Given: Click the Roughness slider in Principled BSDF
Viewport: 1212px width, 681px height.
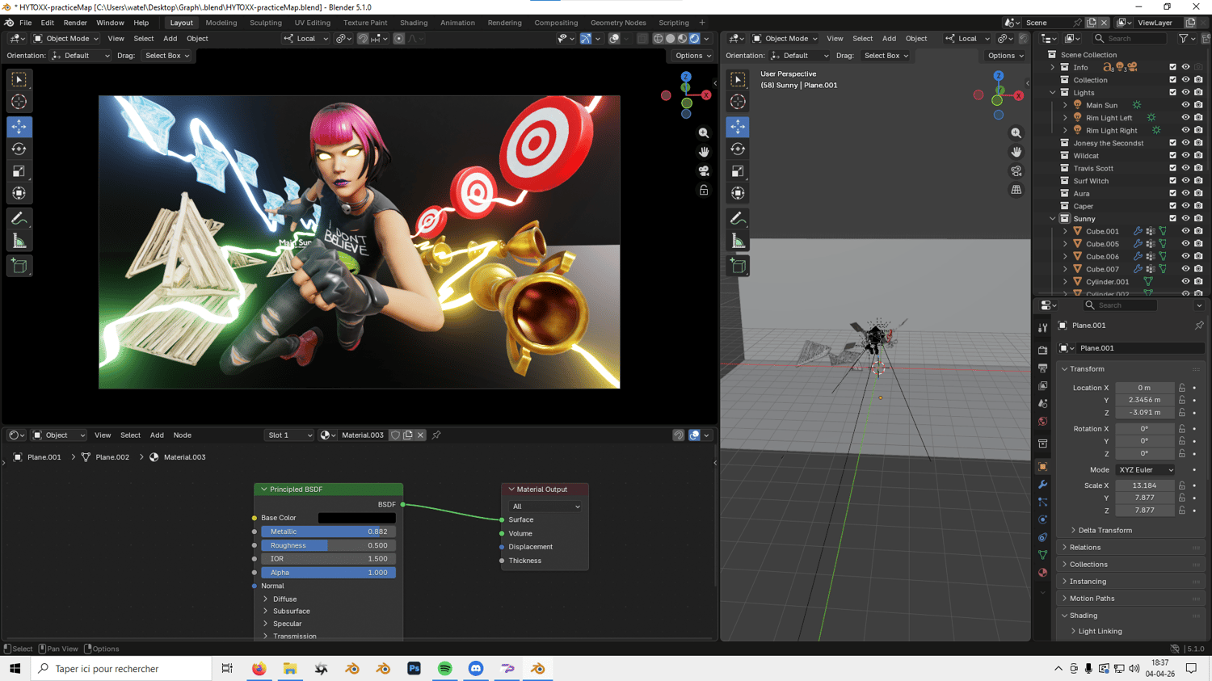Looking at the screenshot, I should tap(328, 545).
